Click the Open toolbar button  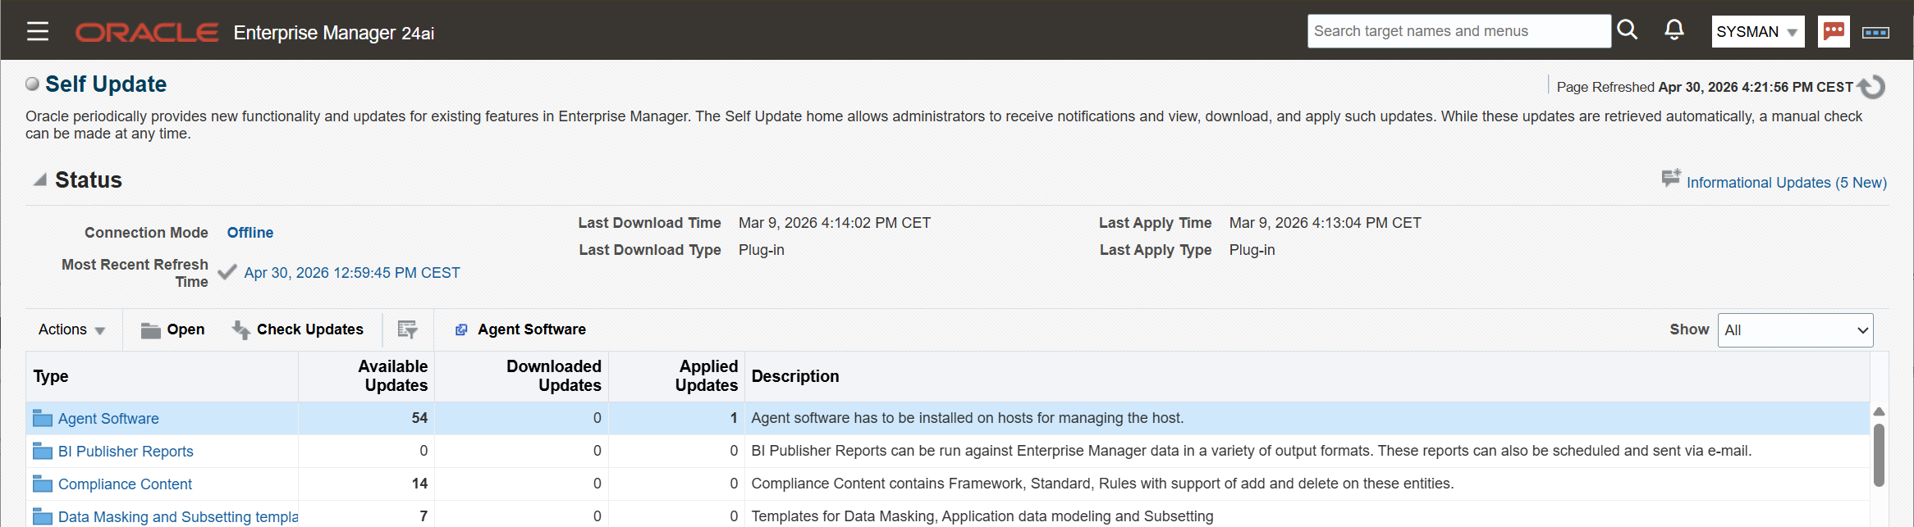172,329
